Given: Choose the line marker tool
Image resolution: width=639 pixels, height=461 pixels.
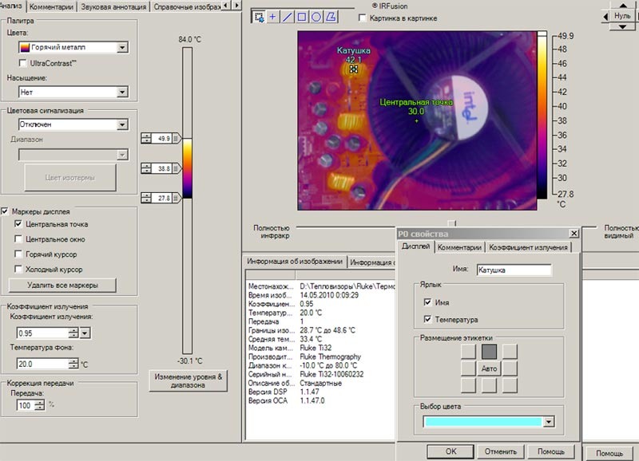Looking at the screenshot, I should click(288, 17).
